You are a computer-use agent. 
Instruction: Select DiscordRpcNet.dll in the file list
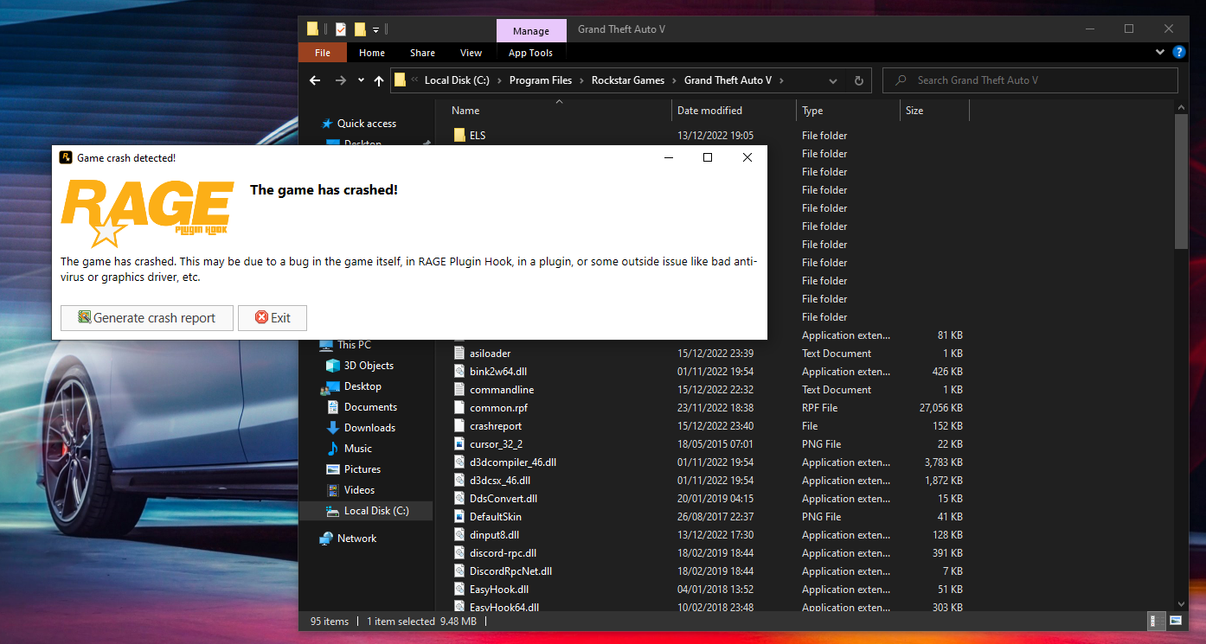pos(510,571)
